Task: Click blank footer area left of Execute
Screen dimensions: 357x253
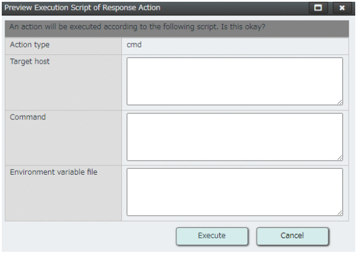Action: point(88,235)
